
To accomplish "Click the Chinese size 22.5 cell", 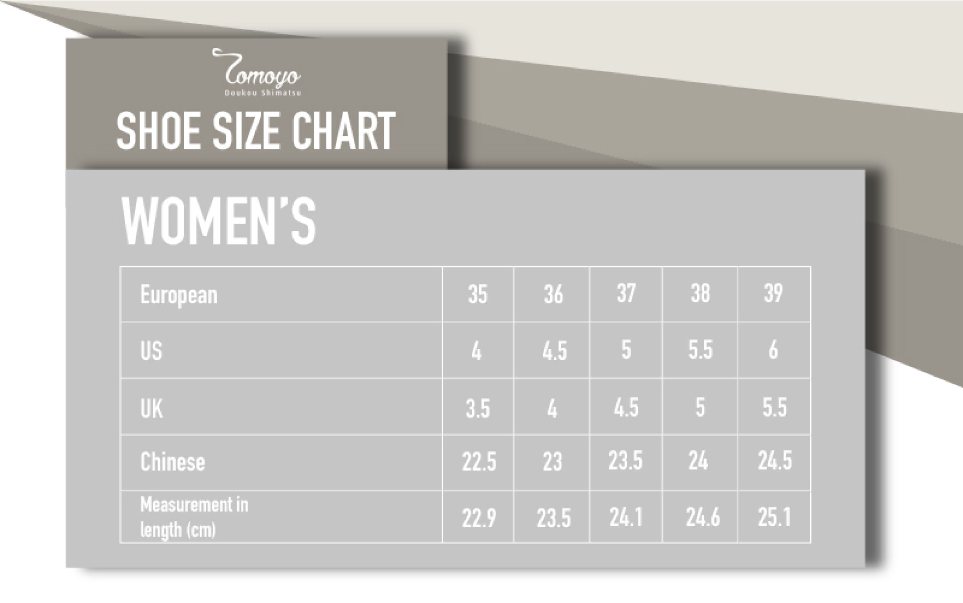I will tap(479, 462).
